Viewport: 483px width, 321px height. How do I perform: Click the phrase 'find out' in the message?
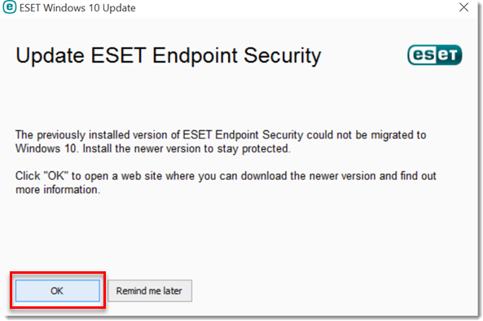pos(419,176)
